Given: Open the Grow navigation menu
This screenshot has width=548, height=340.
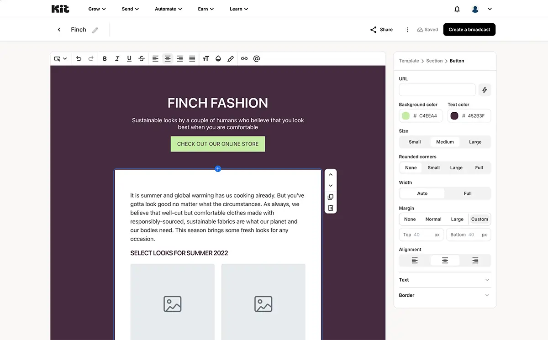Looking at the screenshot, I should click(x=96, y=9).
